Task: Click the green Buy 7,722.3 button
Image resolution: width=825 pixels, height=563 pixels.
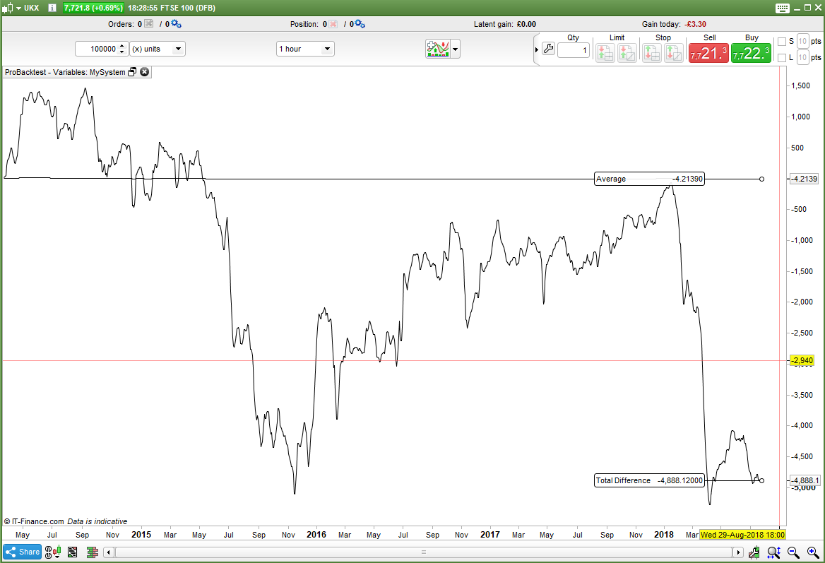Action: click(x=750, y=52)
